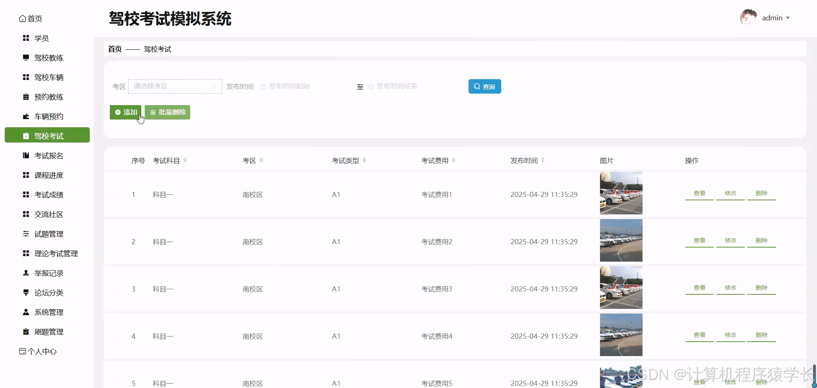817x388 pixels.
Task: Check the checkbox on row 1
Action: (113, 194)
